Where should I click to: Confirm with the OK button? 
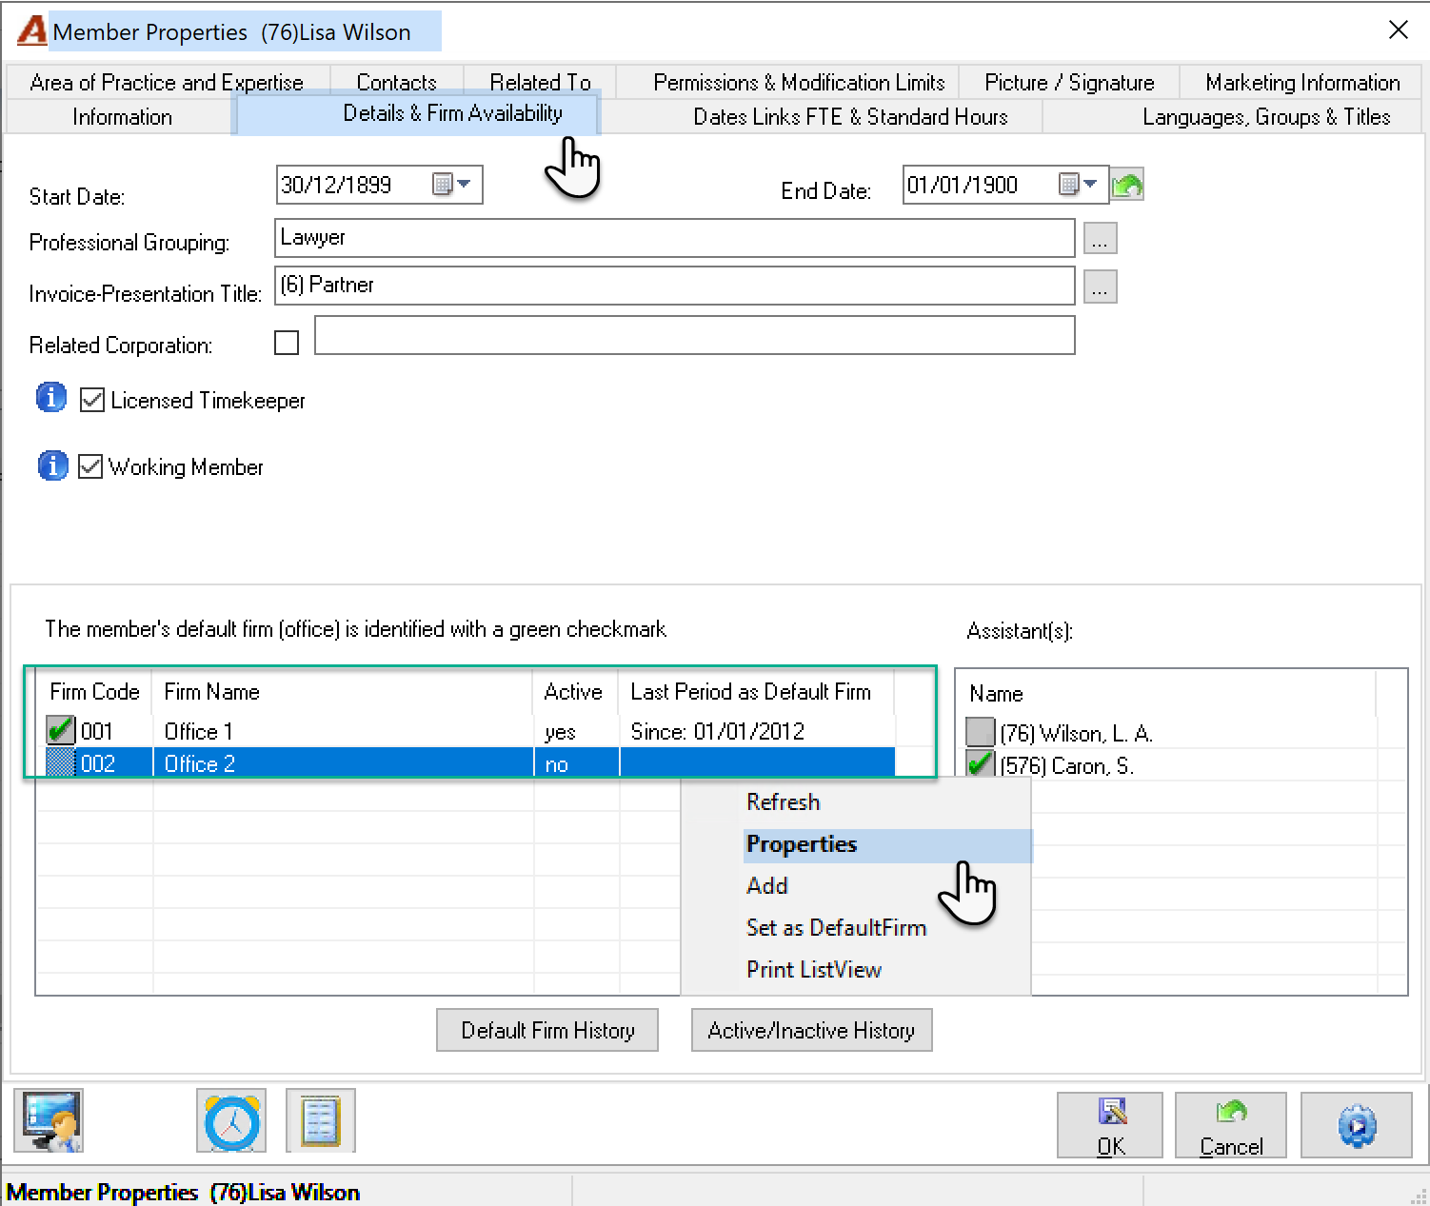click(1110, 1125)
